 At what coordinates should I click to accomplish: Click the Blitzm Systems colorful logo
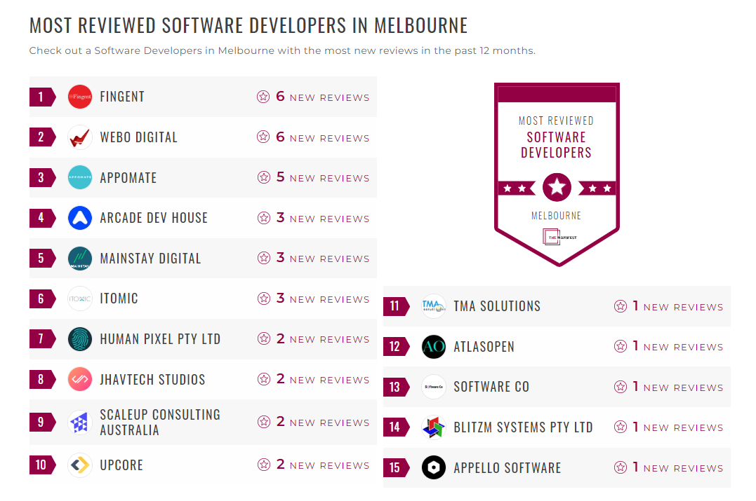click(433, 427)
